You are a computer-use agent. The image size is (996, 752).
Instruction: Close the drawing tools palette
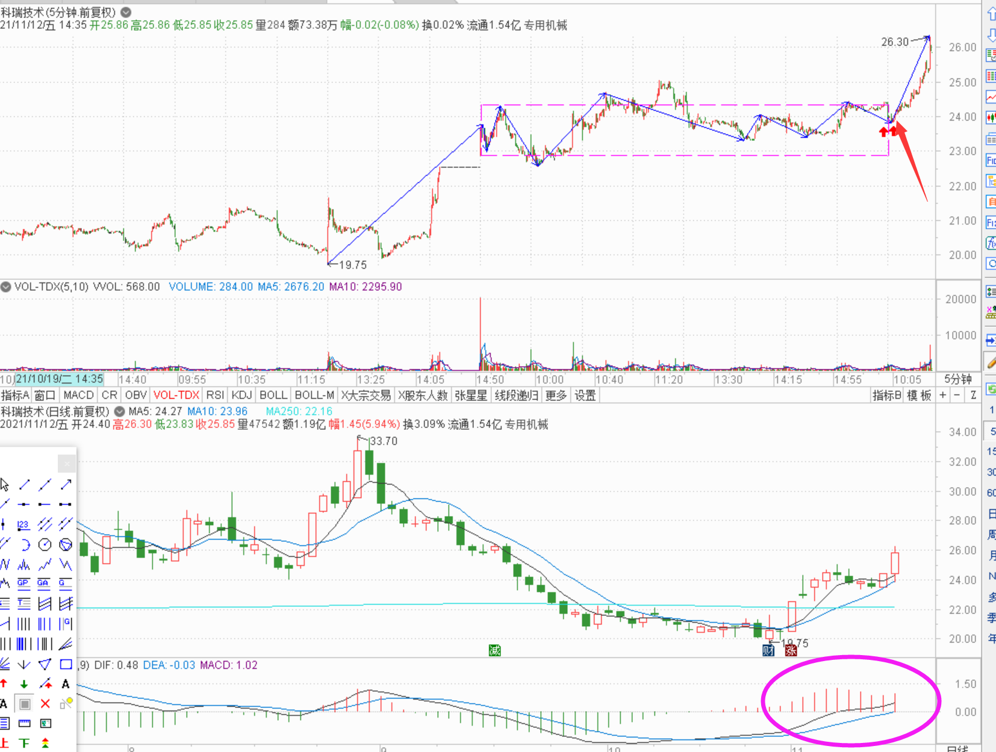pyautogui.click(x=67, y=464)
